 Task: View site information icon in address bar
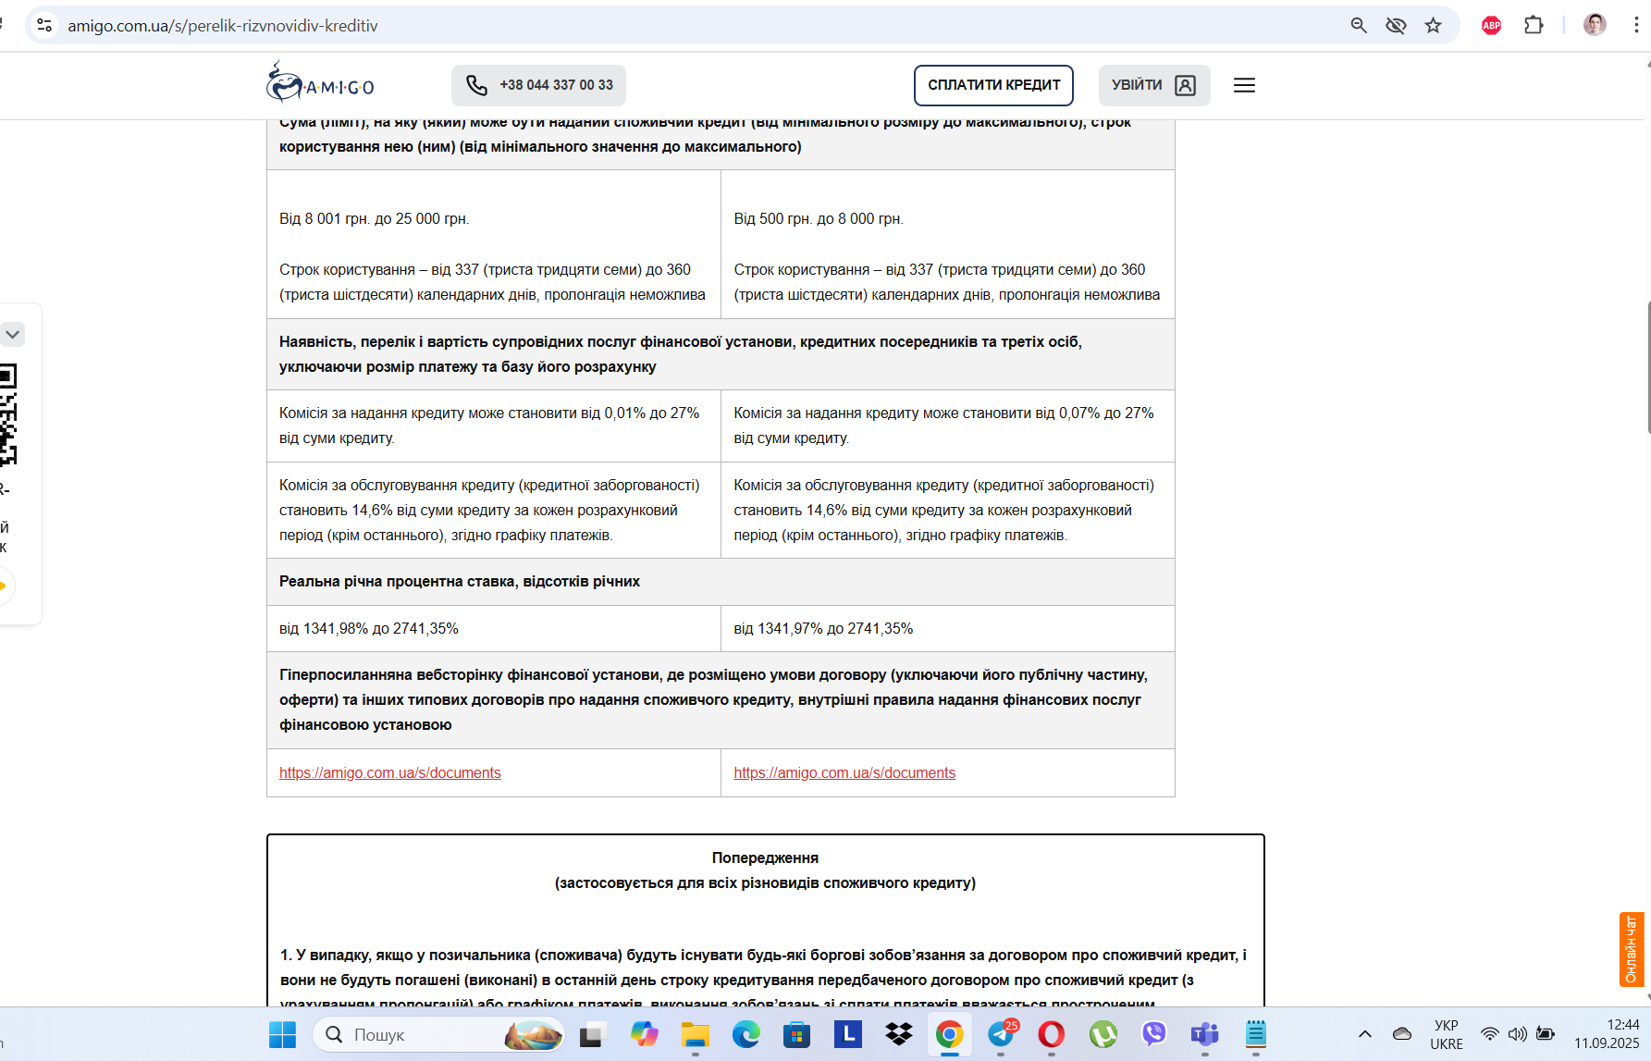(44, 25)
